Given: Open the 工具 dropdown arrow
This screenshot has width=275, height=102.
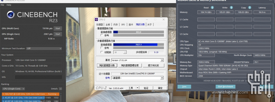Looking at the screenshot, I should [x=138, y=88].
